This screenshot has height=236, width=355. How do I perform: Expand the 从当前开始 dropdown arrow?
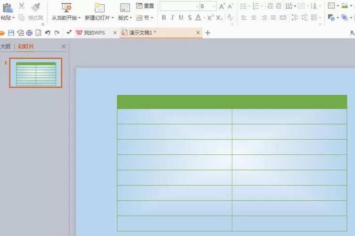[80, 18]
